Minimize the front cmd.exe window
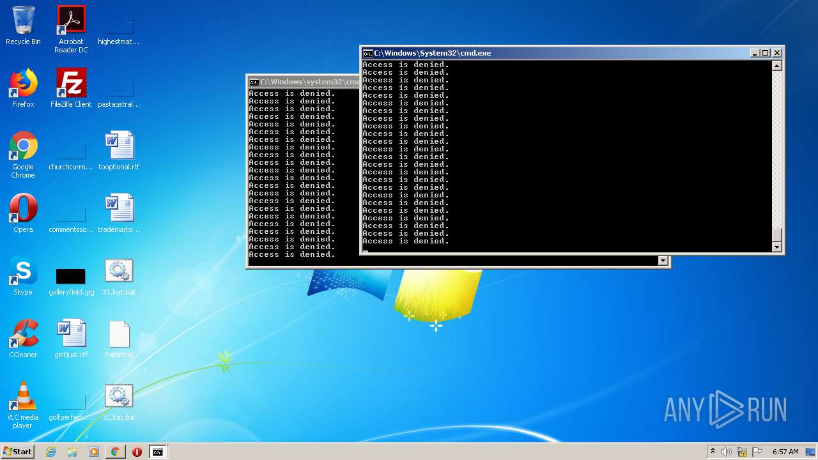 point(755,53)
